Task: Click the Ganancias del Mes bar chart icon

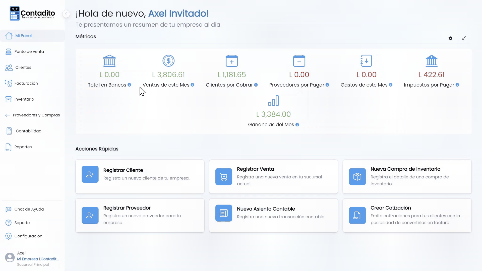Action: (274, 101)
